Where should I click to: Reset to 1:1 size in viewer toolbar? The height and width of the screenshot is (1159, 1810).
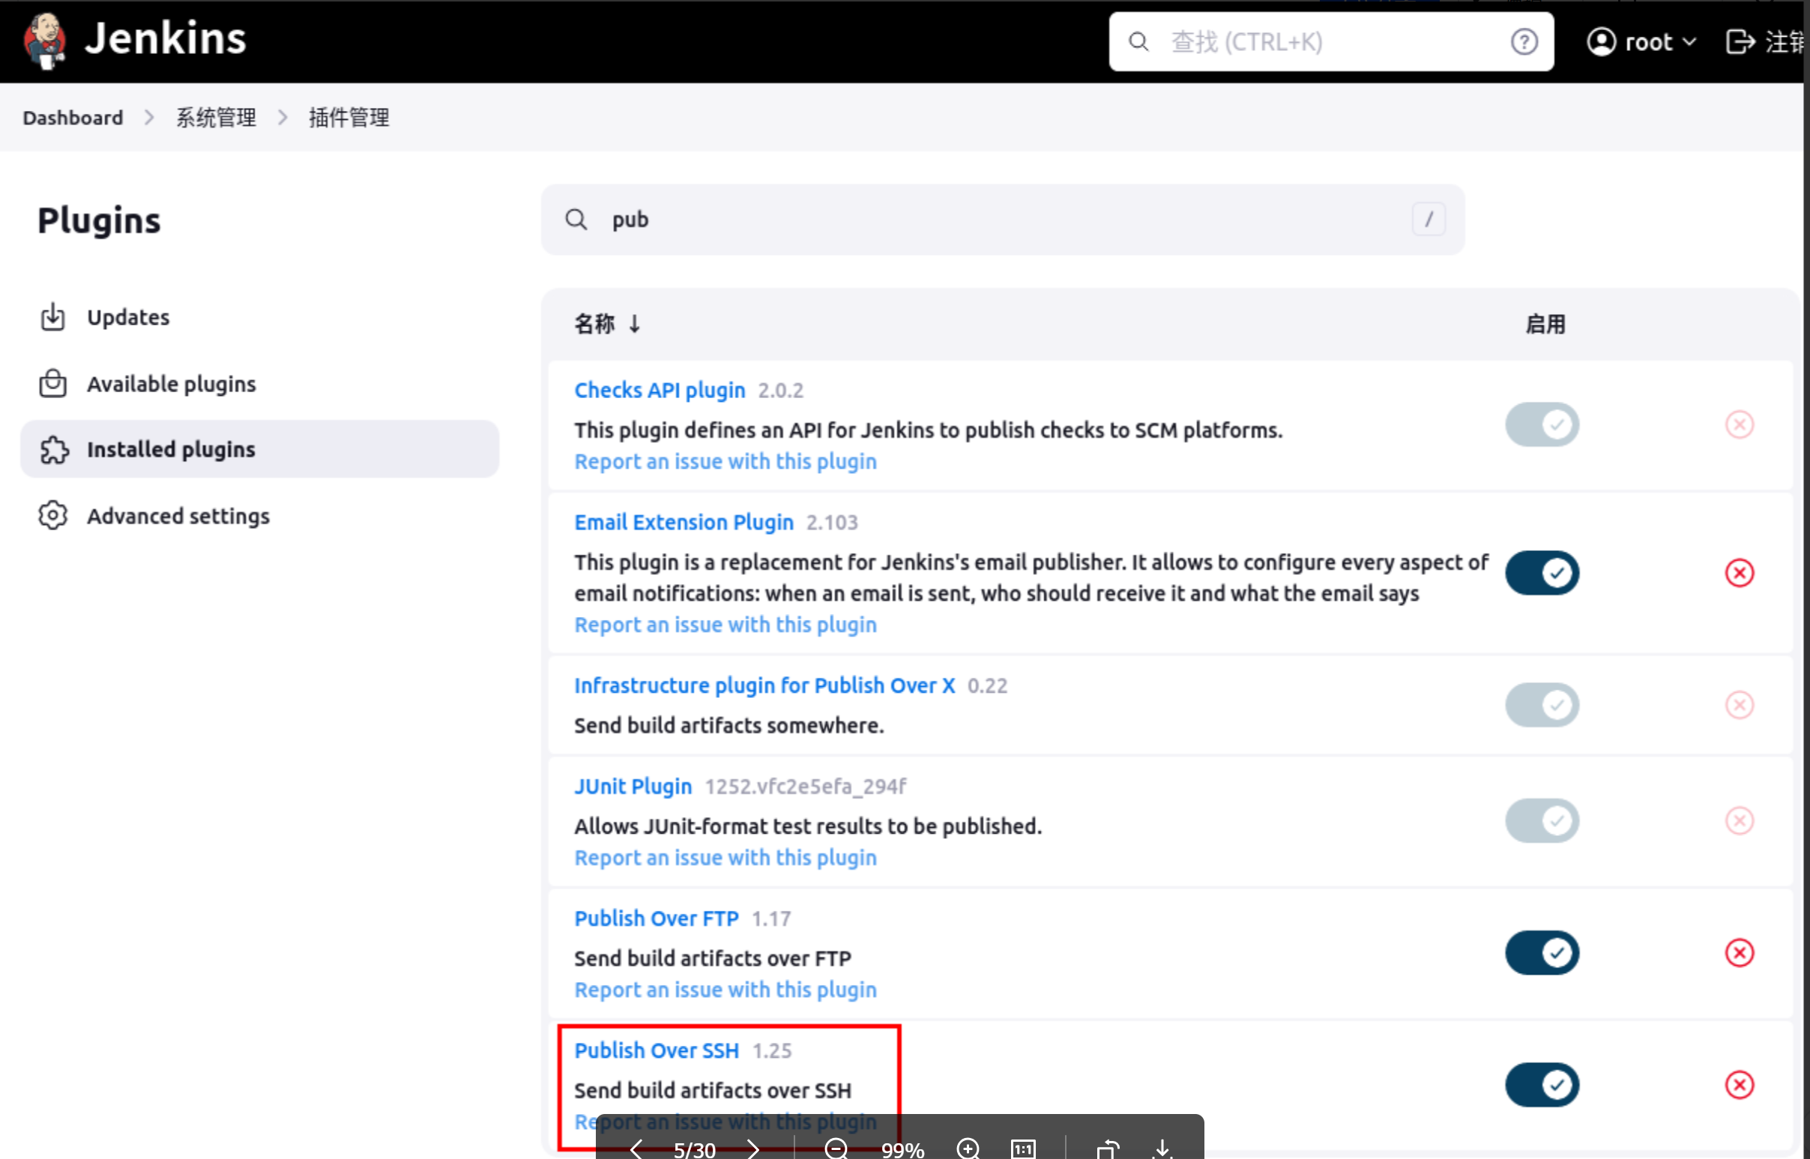(1024, 1149)
